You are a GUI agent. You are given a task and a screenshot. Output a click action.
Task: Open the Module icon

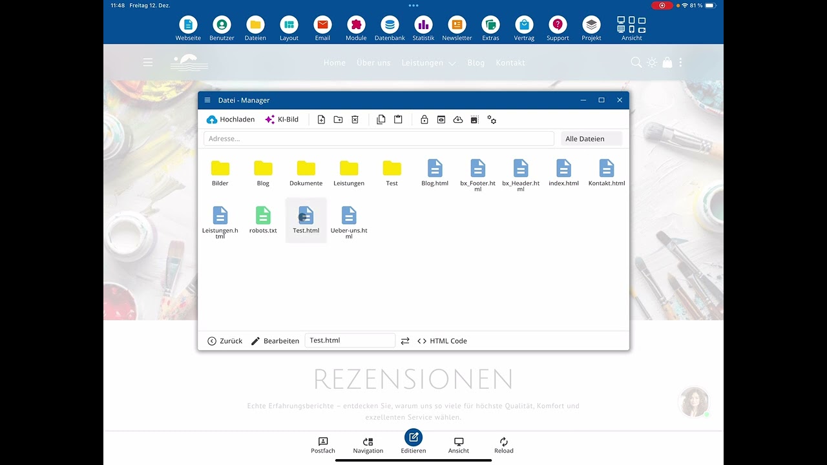[x=356, y=29]
